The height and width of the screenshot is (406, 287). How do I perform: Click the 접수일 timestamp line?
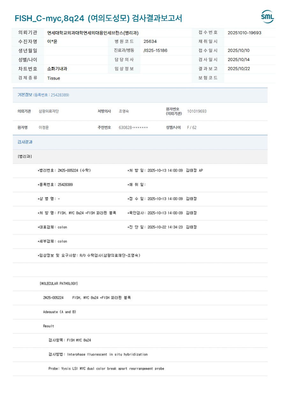162,199
